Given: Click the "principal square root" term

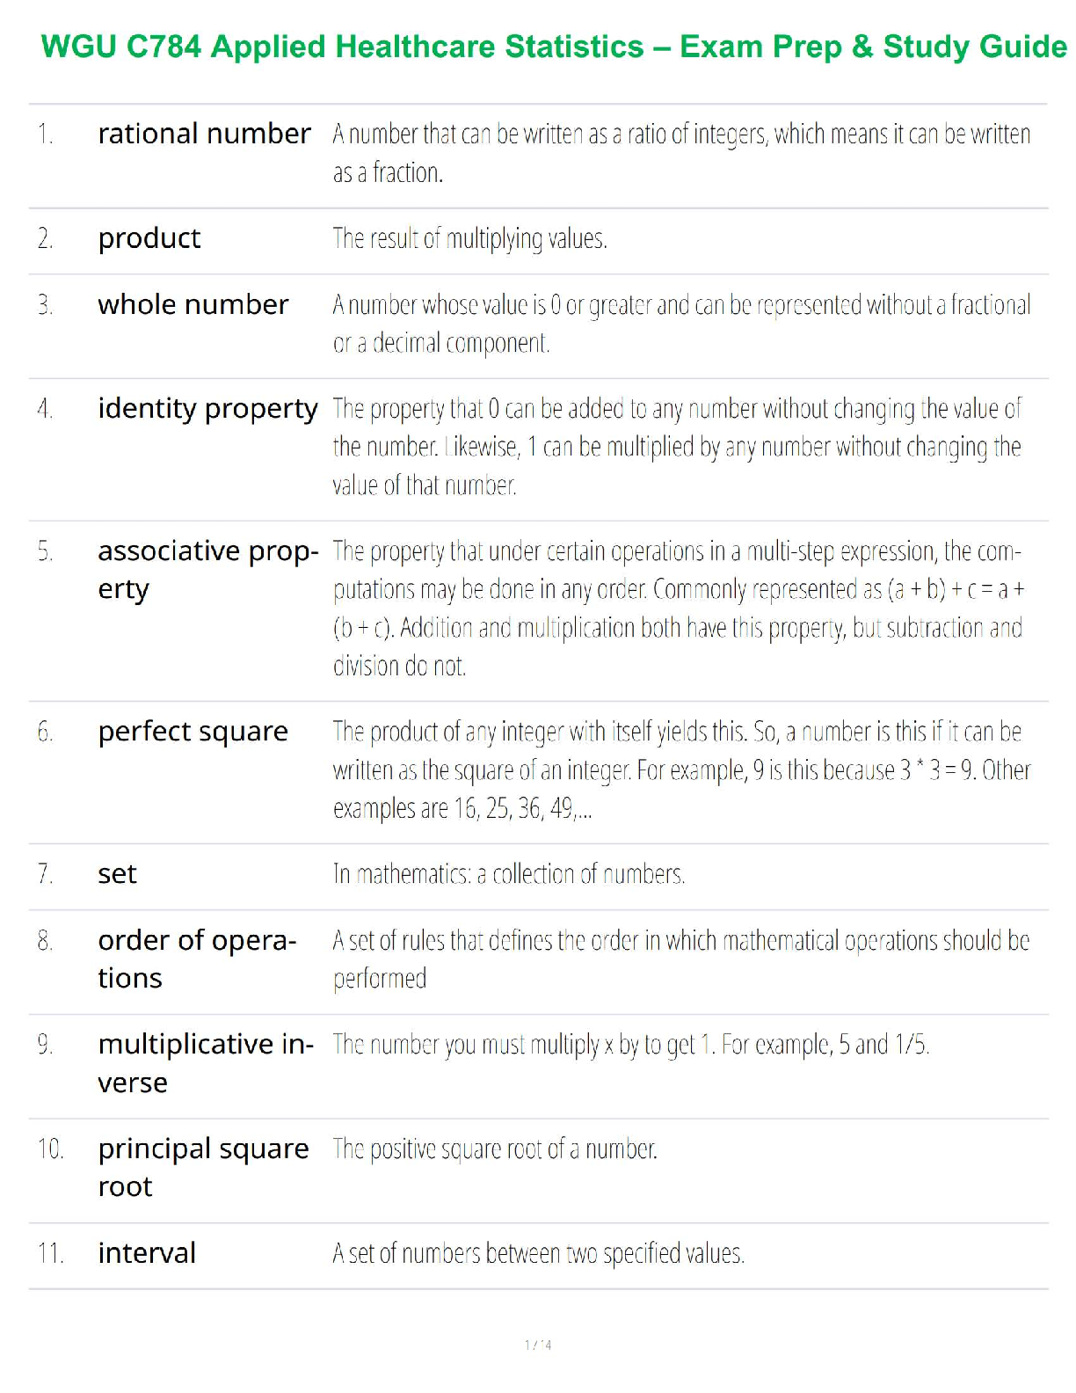Looking at the screenshot, I should [x=203, y=1167].
